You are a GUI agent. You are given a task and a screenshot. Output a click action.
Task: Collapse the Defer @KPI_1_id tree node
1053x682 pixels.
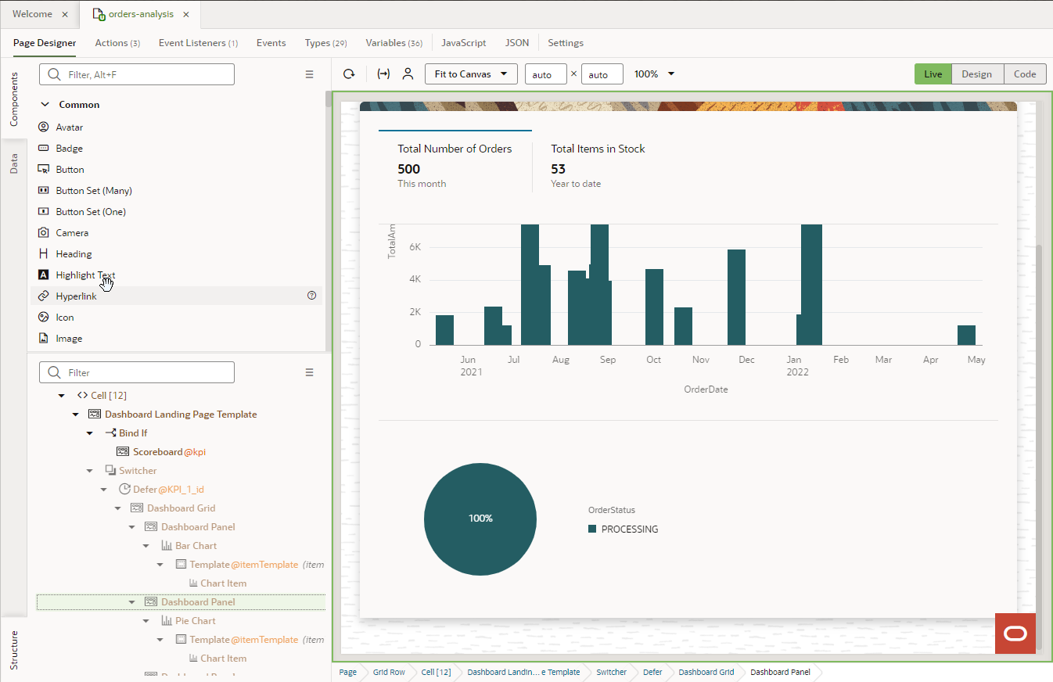pyautogui.click(x=102, y=489)
